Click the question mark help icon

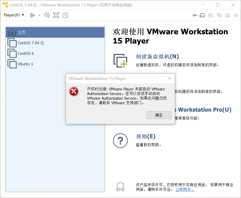point(120,141)
